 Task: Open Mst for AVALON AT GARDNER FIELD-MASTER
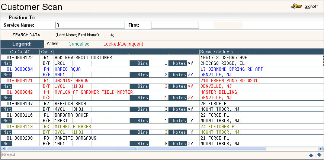[x=6, y=98]
